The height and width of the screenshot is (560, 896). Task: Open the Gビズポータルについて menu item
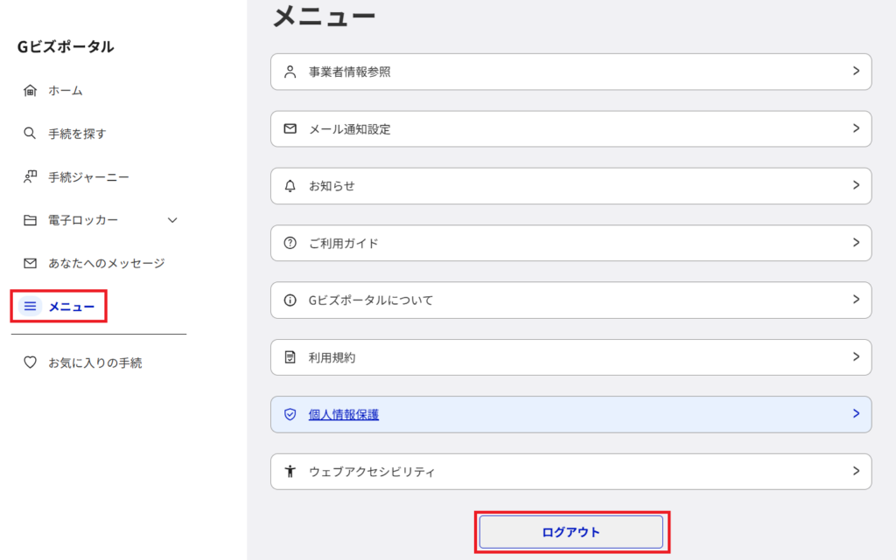click(x=371, y=301)
